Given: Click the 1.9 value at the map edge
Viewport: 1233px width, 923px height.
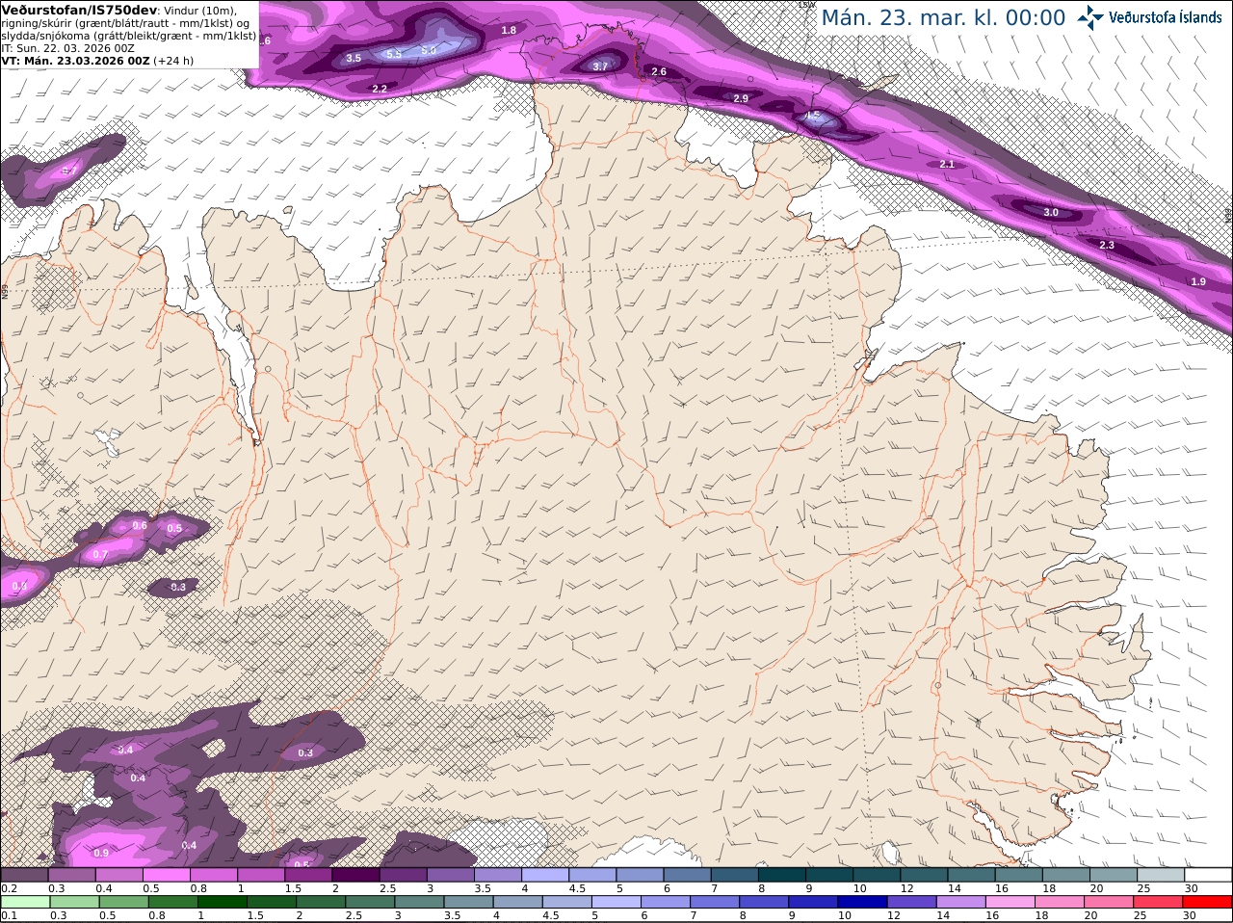Looking at the screenshot, I should coord(1198,281).
